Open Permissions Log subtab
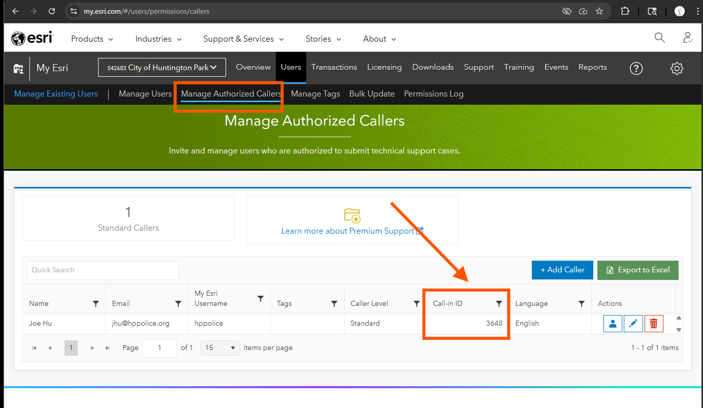703x408 pixels. [x=434, y=93]
